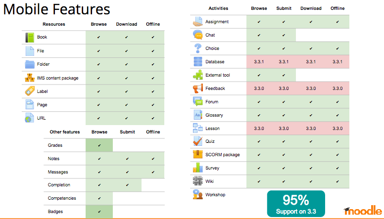The image size is (384, 219).
Task: Click Database Browse cell showing 3.3.1
Action: [x=259, y=62]
